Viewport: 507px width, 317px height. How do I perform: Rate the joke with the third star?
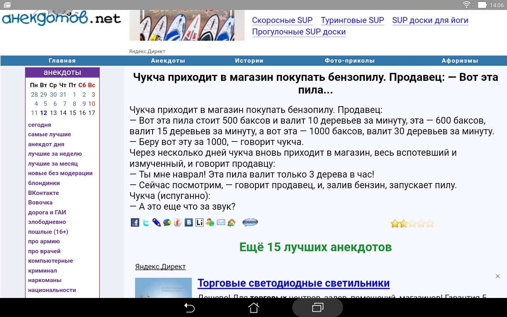pos(412,223)
